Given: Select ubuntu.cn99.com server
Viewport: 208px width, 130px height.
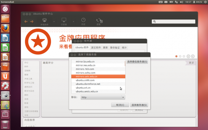Looking at the screenshot, I should point(98,80).
